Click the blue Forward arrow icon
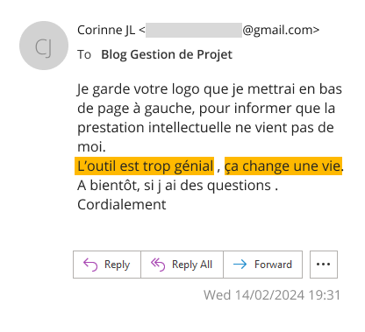Image resolution: width=365 pixels, height=332 pixels. coord(240,265)
